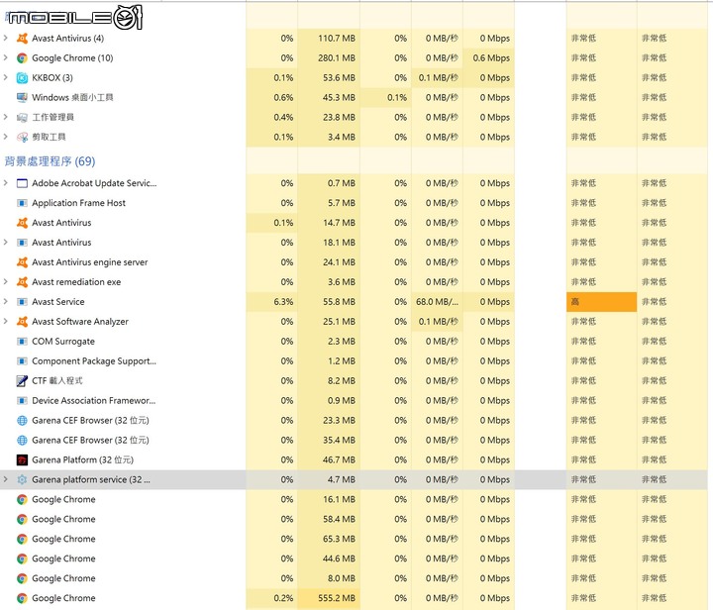This screenshot has width=713, height=610.
Task: Click the Component Package Support icon
Action: pyautogui.click(x=22, y=360)
